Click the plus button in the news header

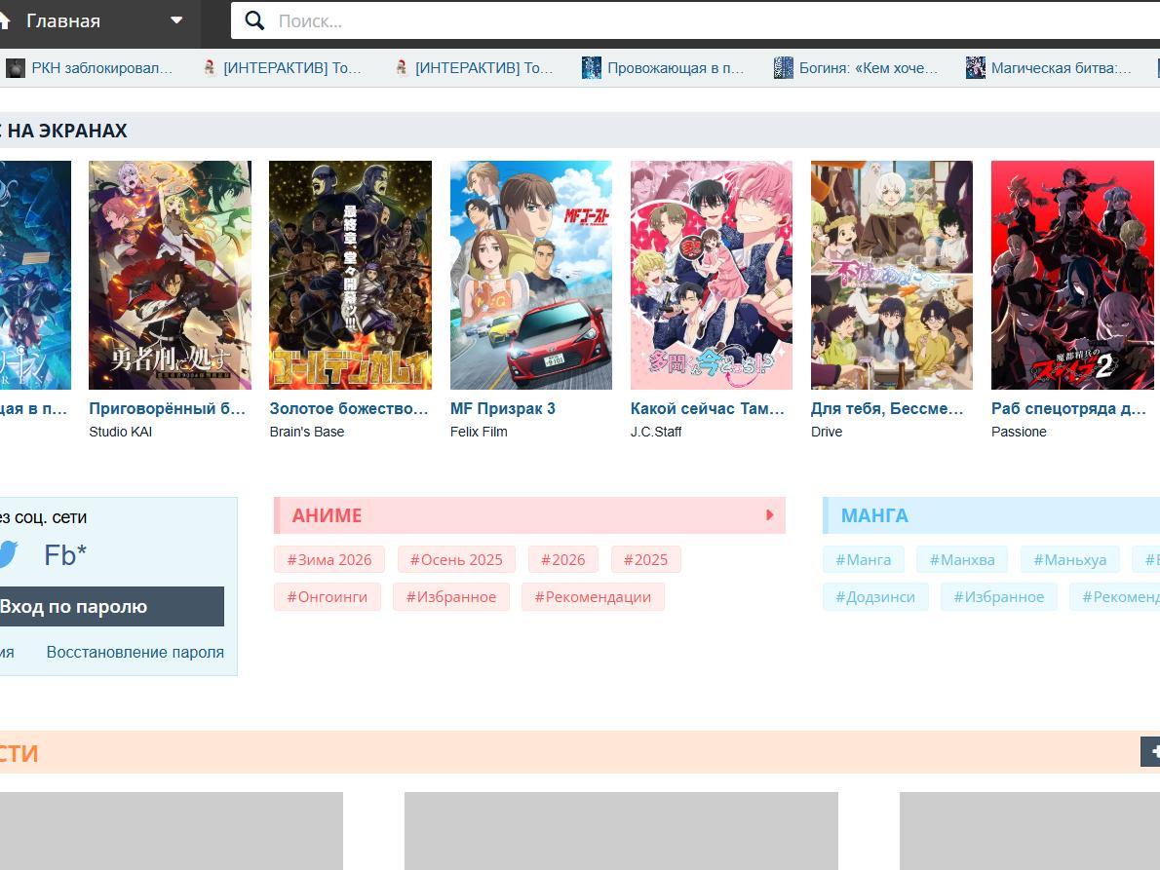[x=1150, y=752]
